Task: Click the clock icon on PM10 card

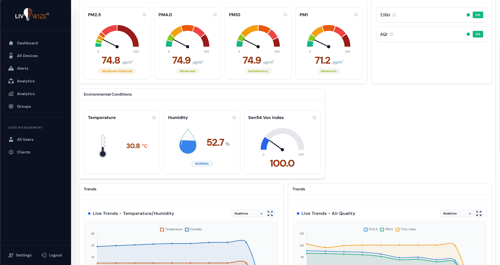Action: tap(285, 15)
